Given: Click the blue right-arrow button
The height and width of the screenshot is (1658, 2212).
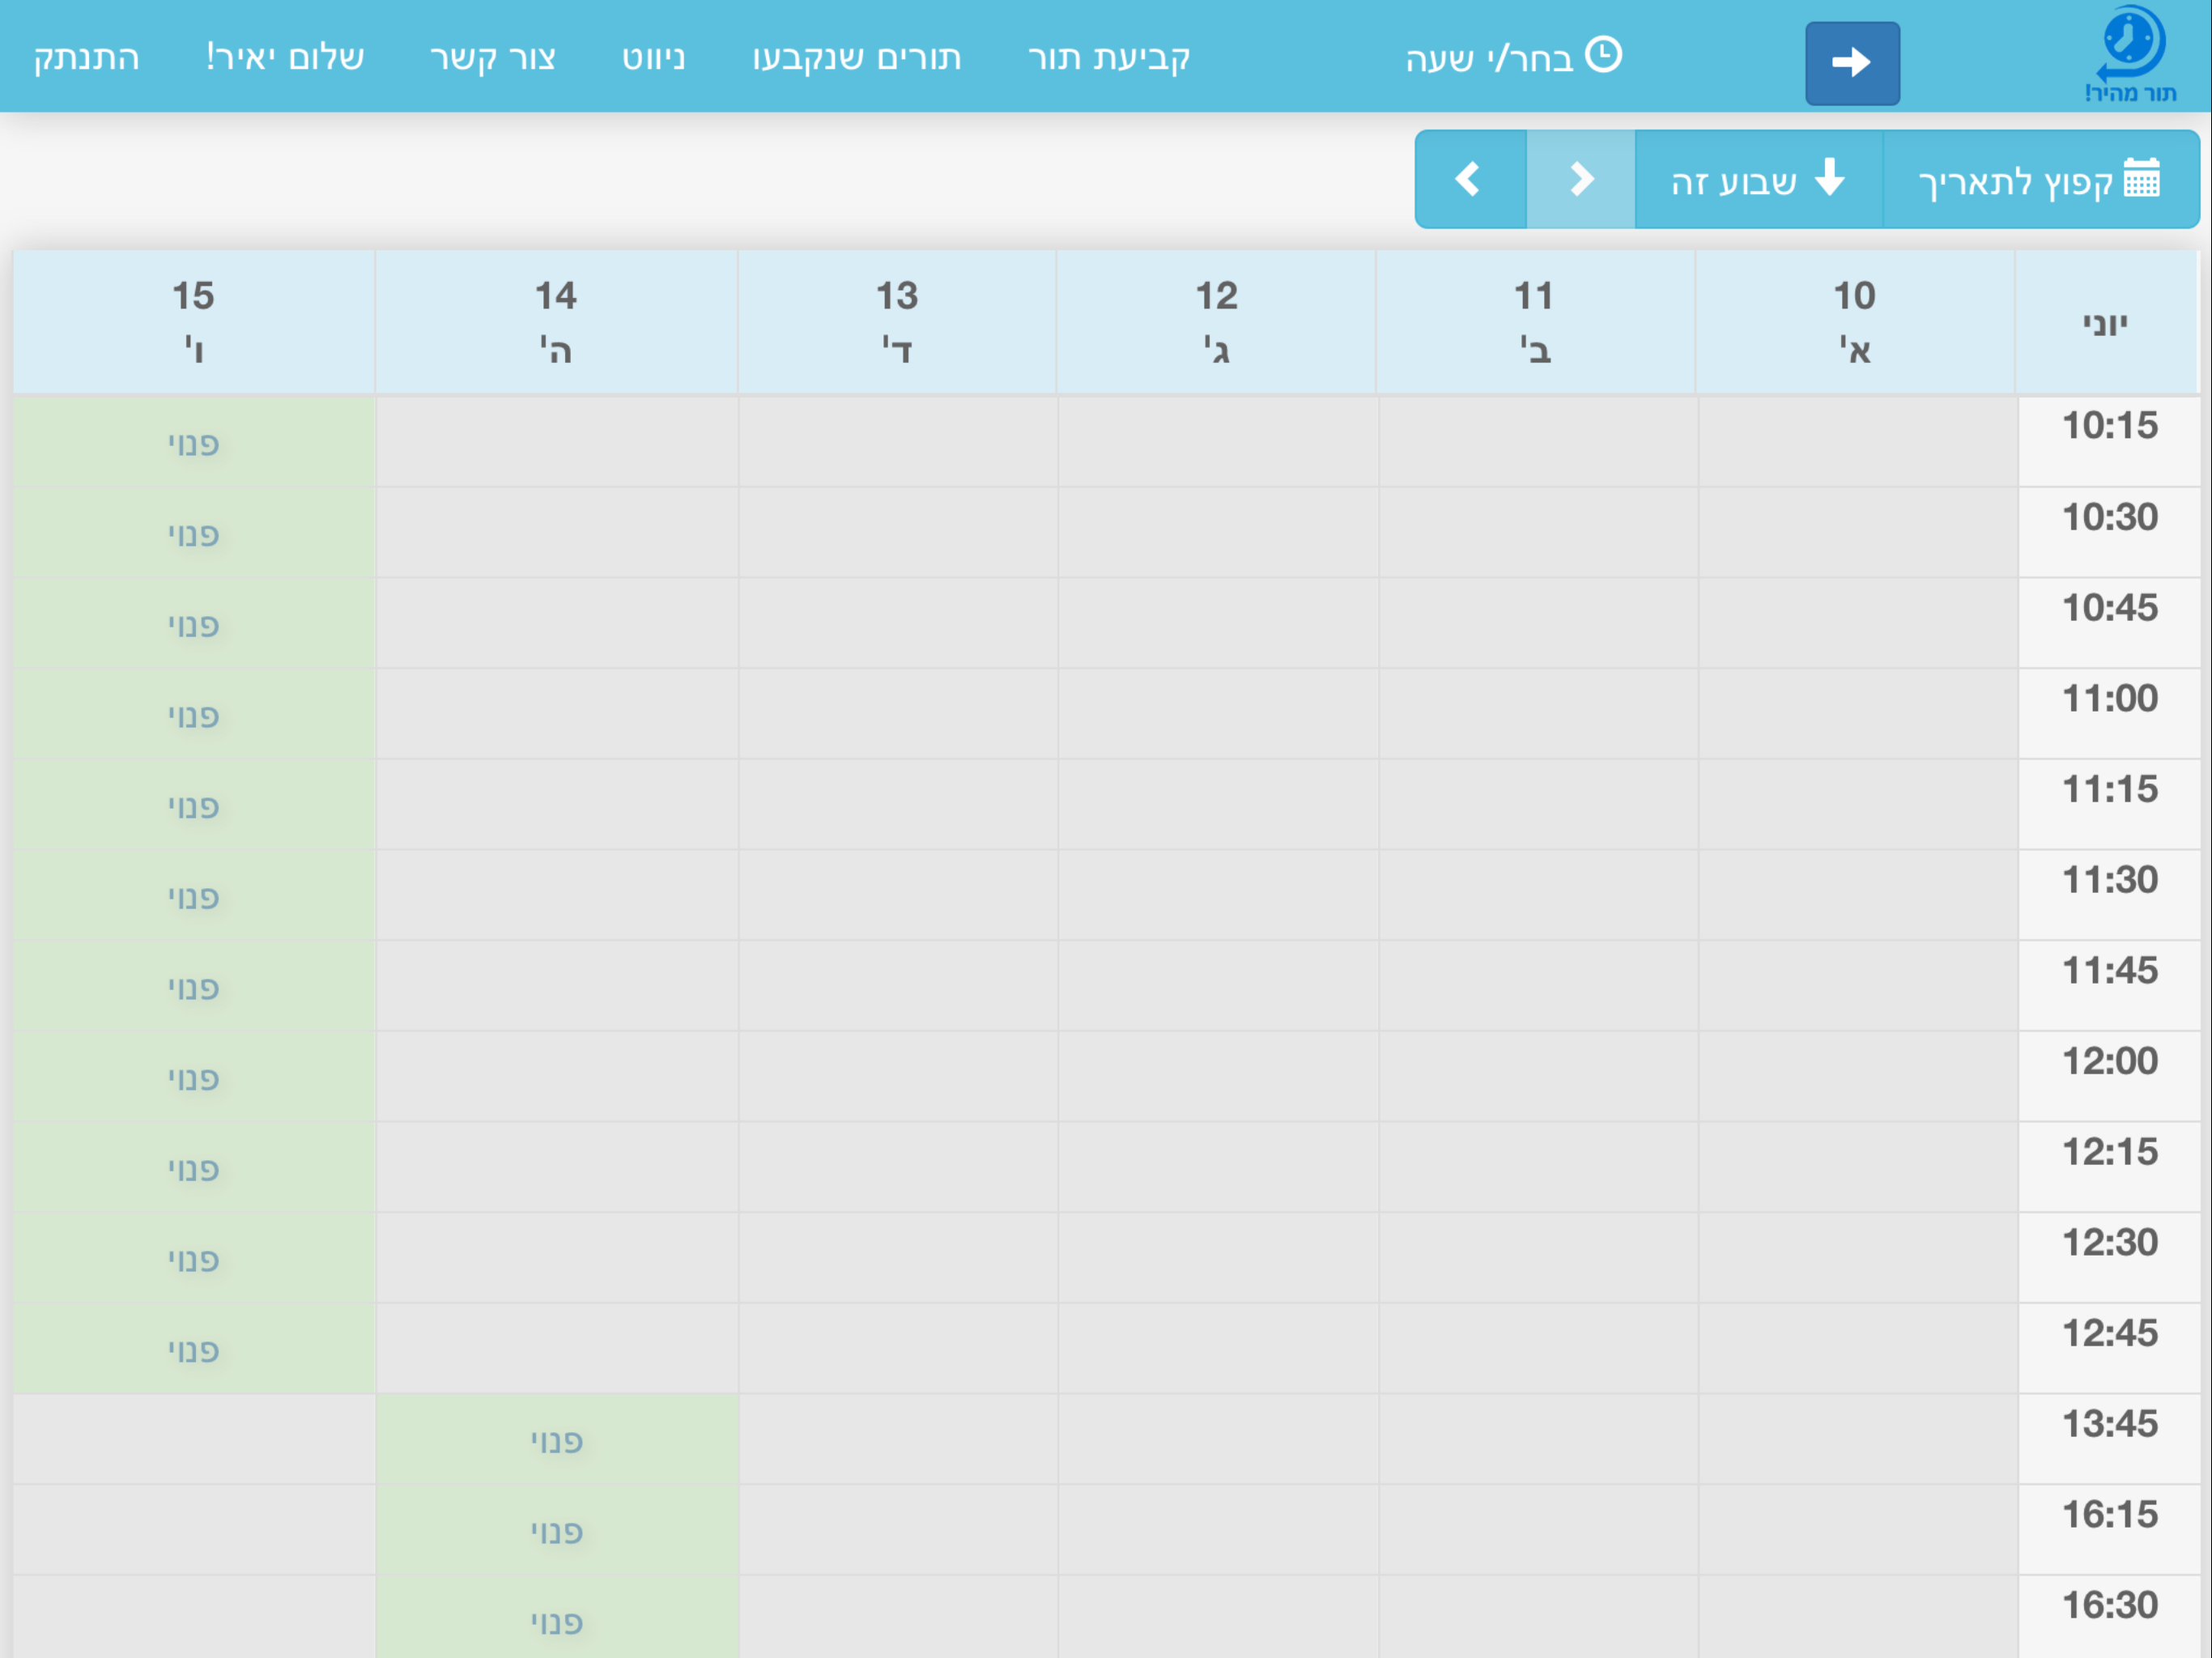Looking at the screenshot, I should [1852, 63].
